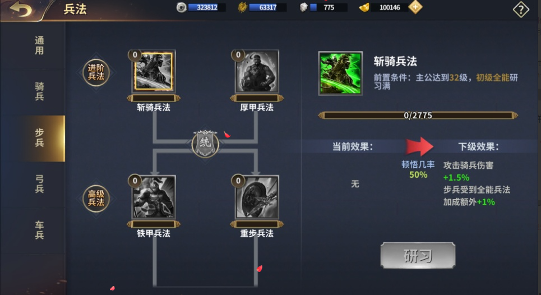The width and height of the screenshot is (541, 295).
Task: Switch to the 通用 tab
Action: point(39,45)
